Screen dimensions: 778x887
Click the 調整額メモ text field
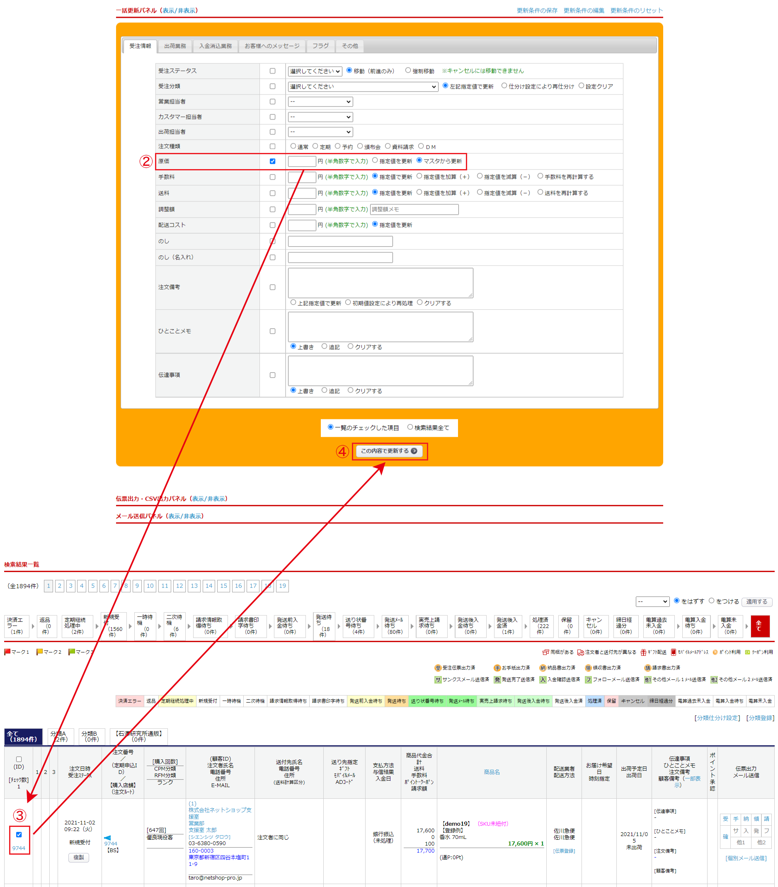(414, 209)
